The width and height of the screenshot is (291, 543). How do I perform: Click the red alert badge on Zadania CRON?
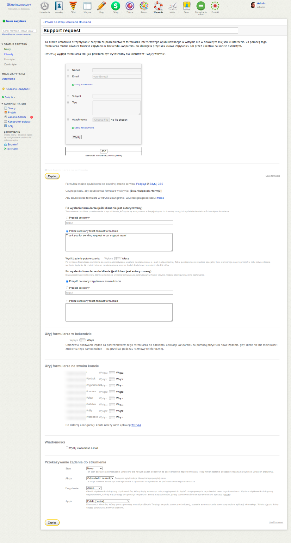pos(31,117)
